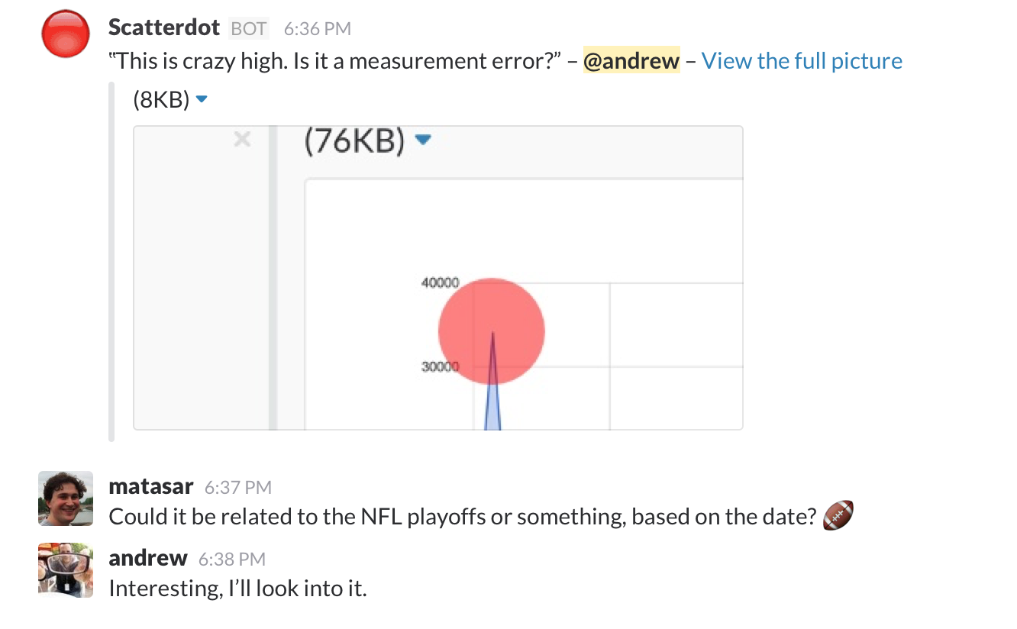Click Scatterdot's red bot avatar
The height and width of the screenshot is (629, 1017).
click(x=65, y=34)
